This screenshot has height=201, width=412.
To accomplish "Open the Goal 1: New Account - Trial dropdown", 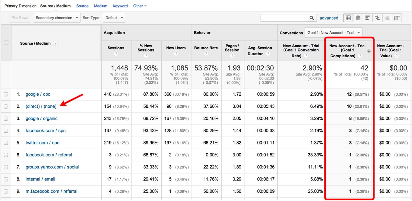I will [x=334, y=33].
